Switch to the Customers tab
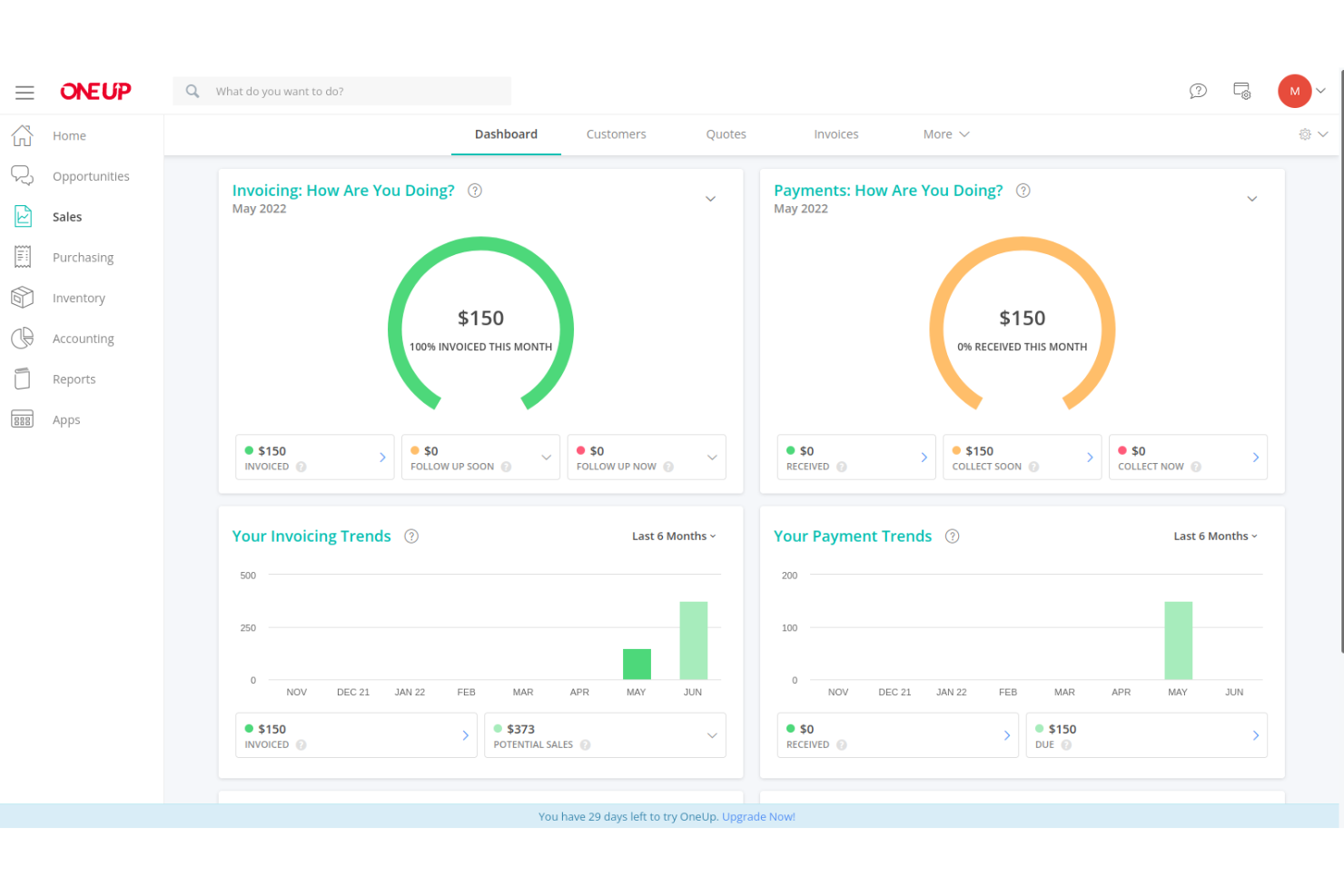The height and width of the screenshot is (896, 1344). (x=616, y=133)
